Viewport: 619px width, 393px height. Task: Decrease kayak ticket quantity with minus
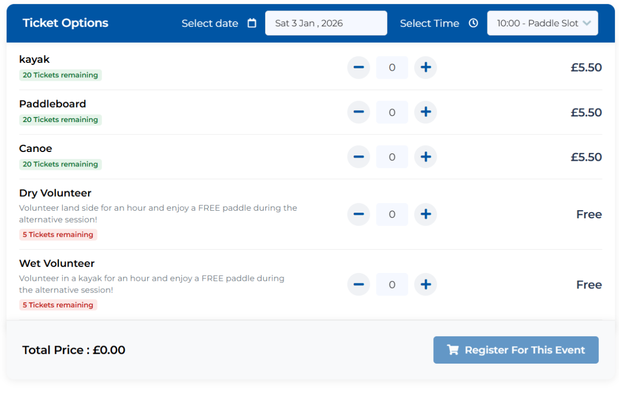tap(359, 67)
